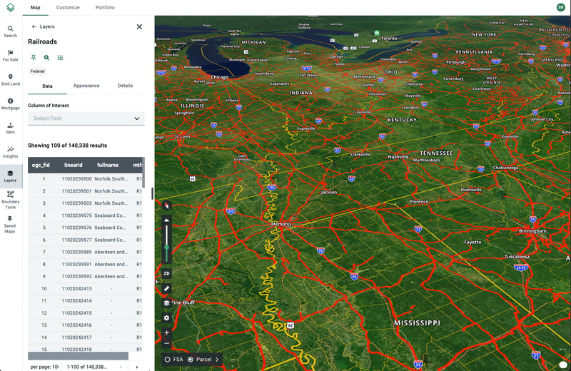Switch map to 2D view
Screen dimensions: 571x371
click(x=166, y=273)
